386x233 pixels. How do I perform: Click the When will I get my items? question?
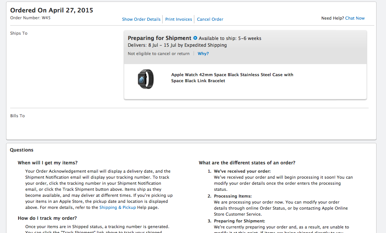(48, 163)
